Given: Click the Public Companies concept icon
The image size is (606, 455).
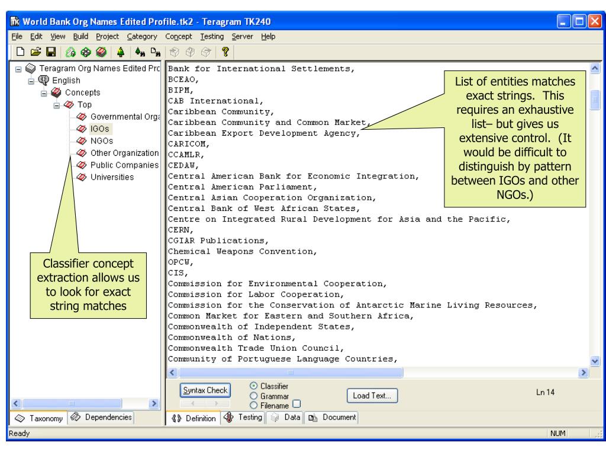Looking at the screenshot, I should 81,165.
